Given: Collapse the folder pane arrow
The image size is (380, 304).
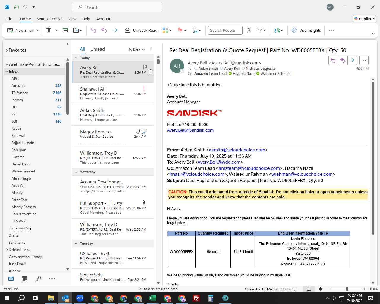Looking at the screenshot, I should 67,44.
